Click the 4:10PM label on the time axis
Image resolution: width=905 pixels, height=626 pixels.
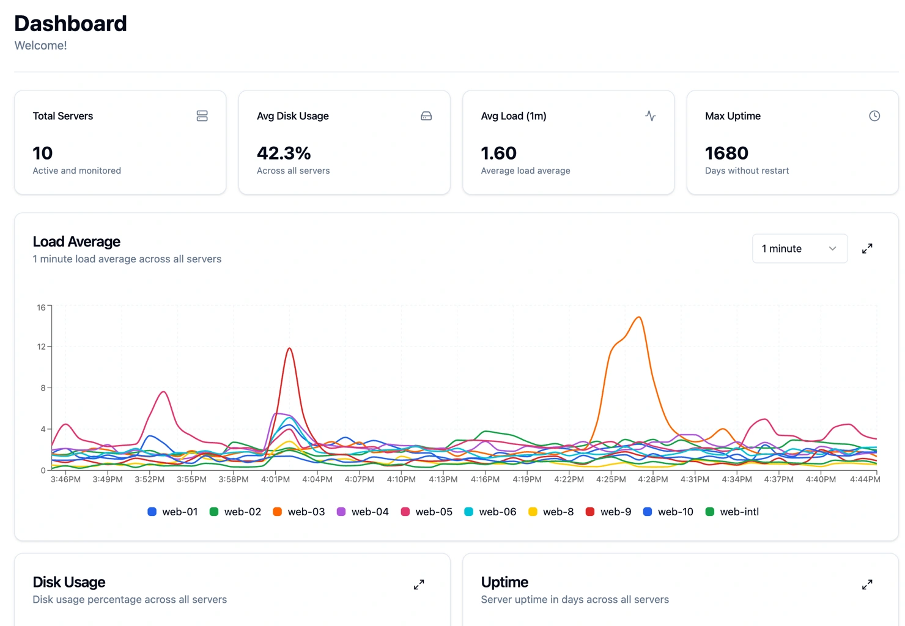coord(401,479)
